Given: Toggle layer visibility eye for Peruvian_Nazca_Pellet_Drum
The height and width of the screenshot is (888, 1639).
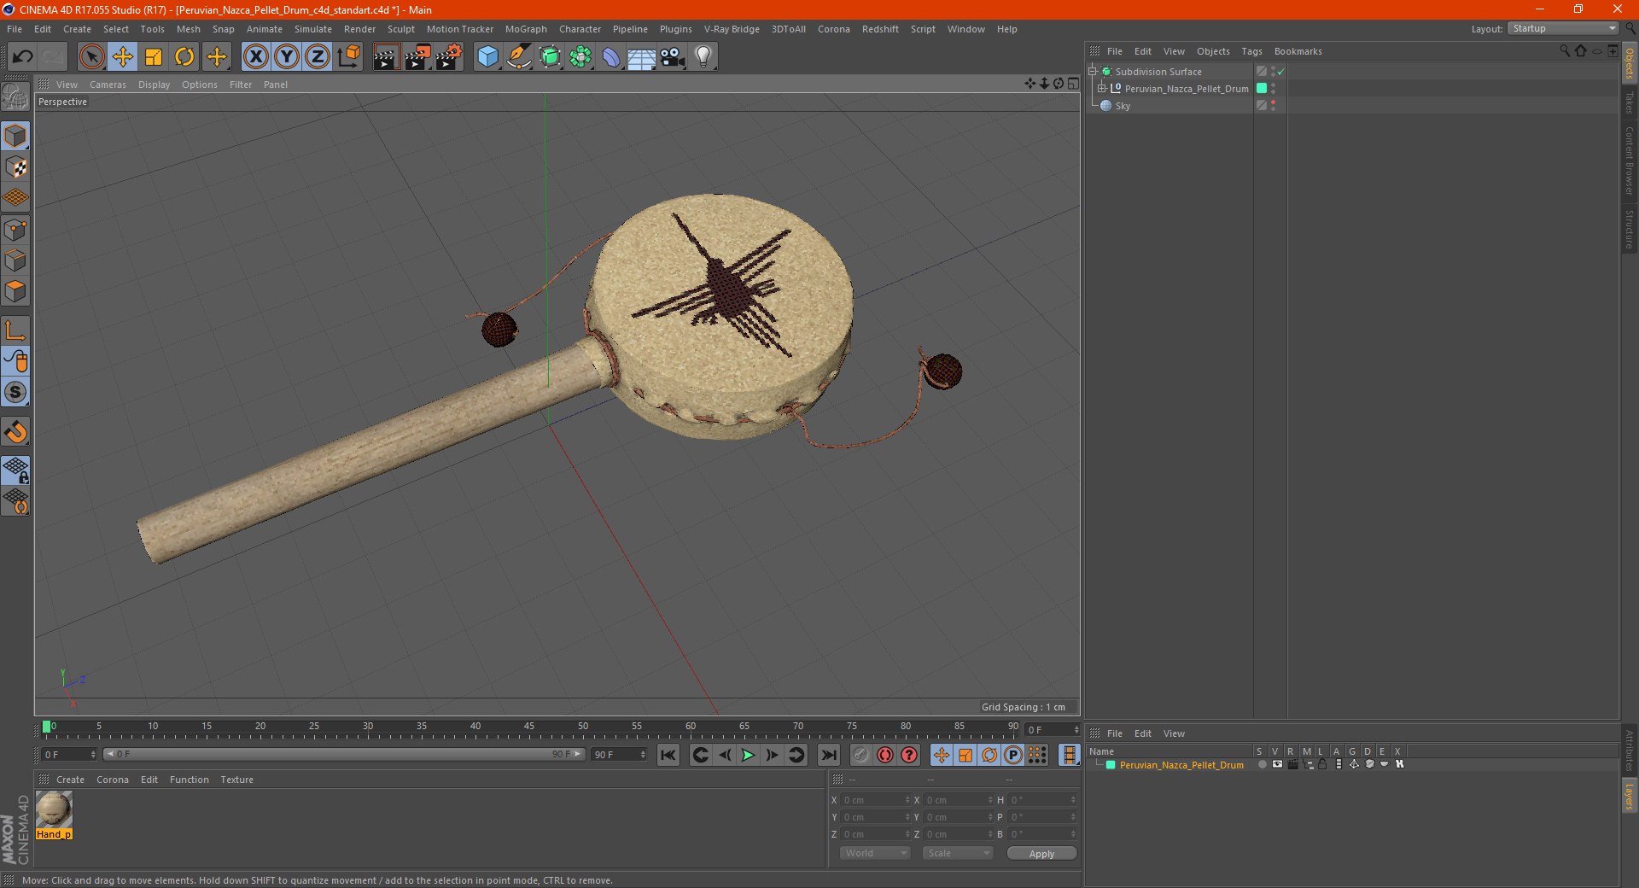Looking at the screenshot, I should (x=1277, y=765).
